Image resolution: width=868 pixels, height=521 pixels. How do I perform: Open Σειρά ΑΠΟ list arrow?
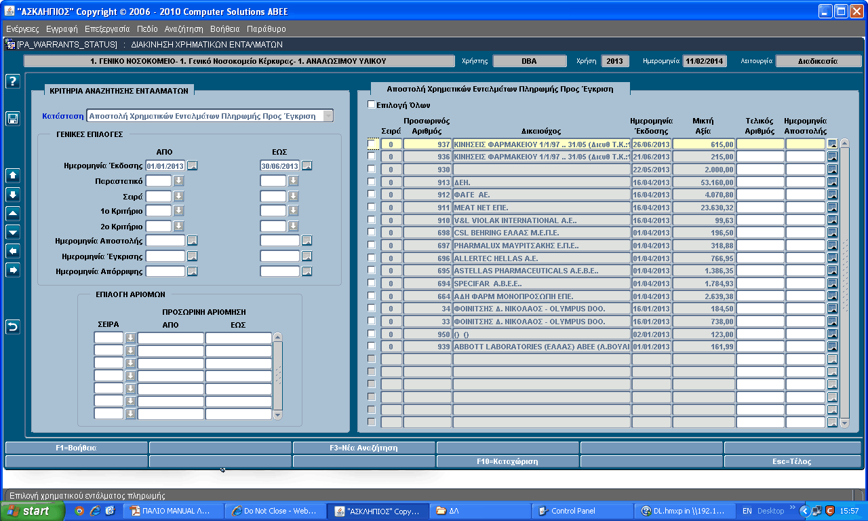coord(178,195)
